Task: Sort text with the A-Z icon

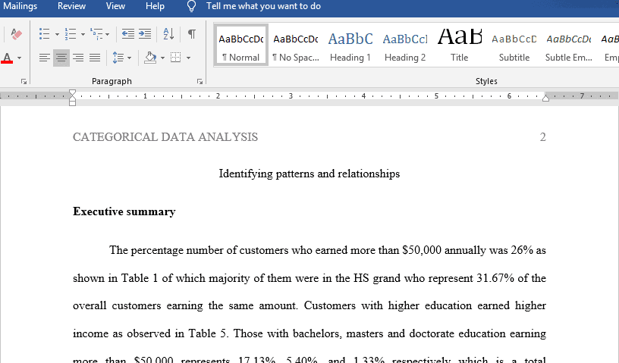Action: pos(168,34)
